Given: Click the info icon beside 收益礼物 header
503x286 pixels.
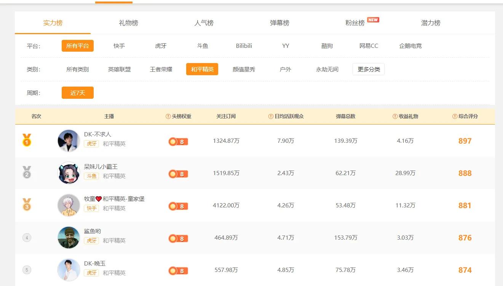Looking at the screenshot, I should pos(395,117).
